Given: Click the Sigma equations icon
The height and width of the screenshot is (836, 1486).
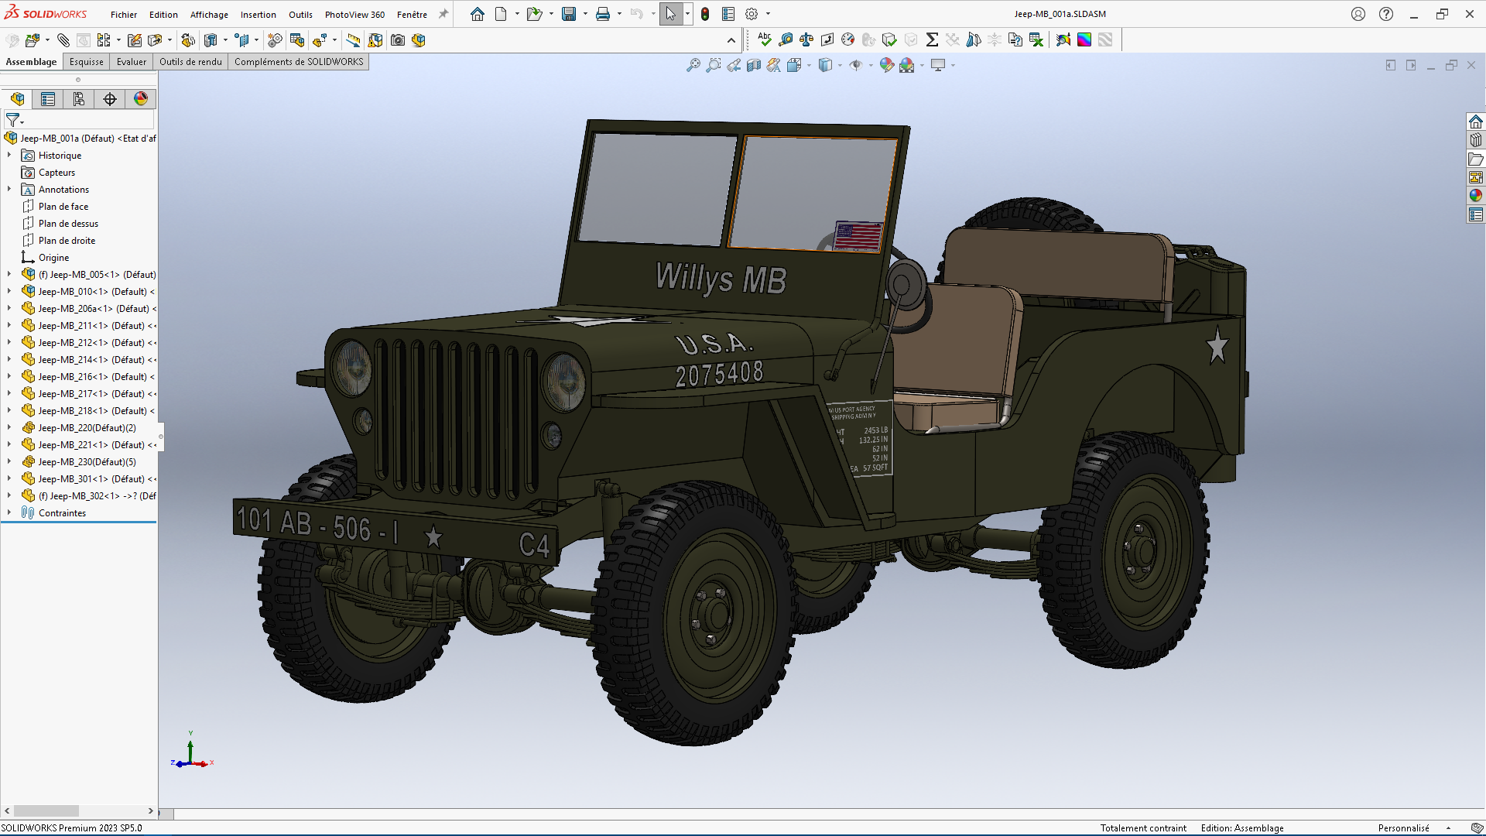Looking at the screenshot, I should click(x=932, y=39).
